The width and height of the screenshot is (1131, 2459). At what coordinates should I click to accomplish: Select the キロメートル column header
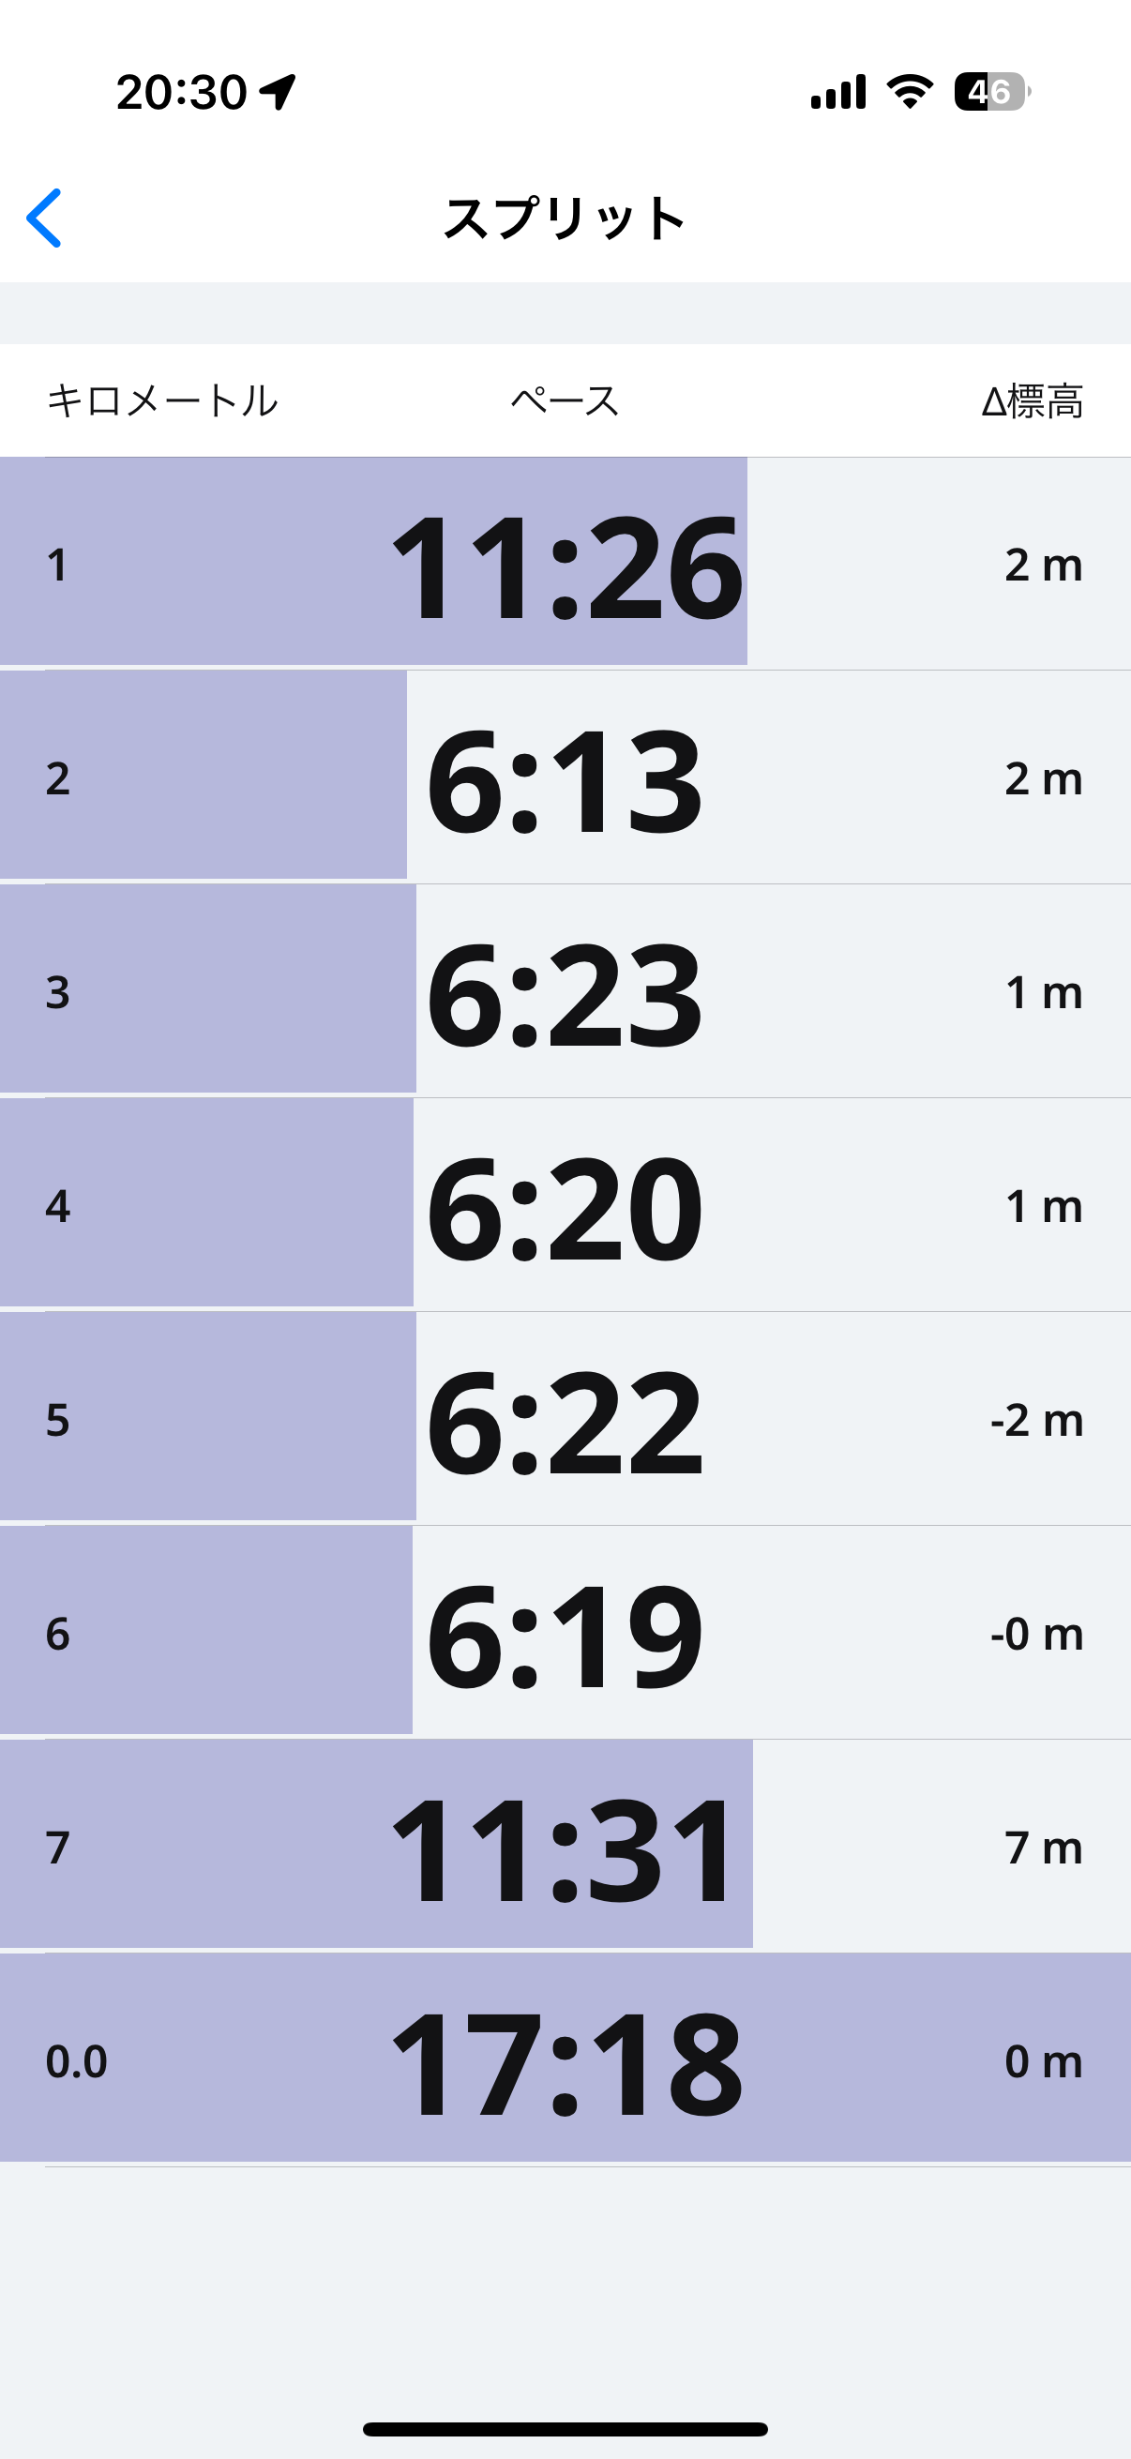(162, 401)
